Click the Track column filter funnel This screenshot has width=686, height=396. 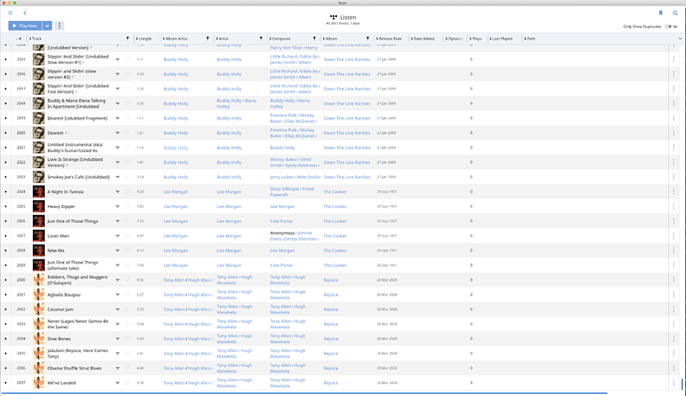coord(127,39)
